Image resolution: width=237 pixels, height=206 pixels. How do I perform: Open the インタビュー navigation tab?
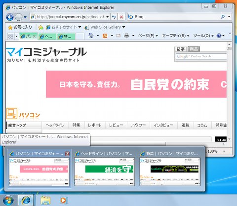click(x=163, y=125)
